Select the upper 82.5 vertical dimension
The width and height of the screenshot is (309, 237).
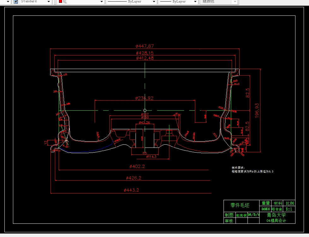pyautogui.click(x=248, y=93)
